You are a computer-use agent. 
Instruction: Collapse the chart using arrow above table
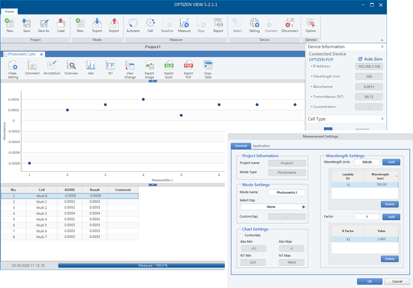[x=153, y=185]
